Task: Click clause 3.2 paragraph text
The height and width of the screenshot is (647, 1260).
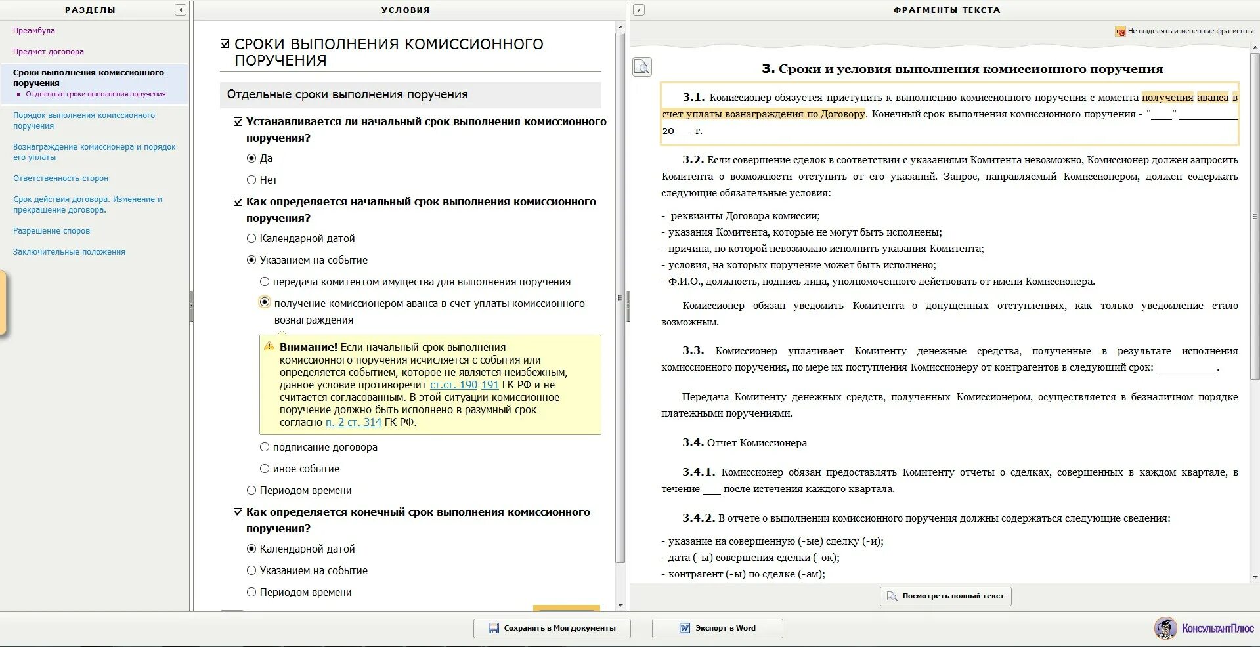Action: coord(949,177)
